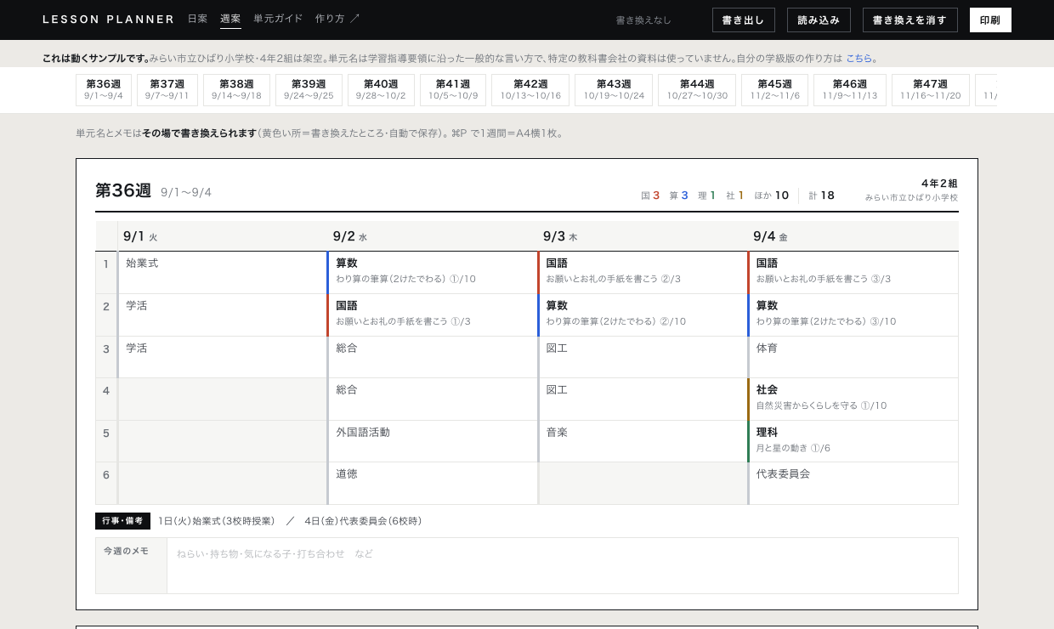
Task: Edit the 音楽 cell on 9/3
Action: coord(643,441)
